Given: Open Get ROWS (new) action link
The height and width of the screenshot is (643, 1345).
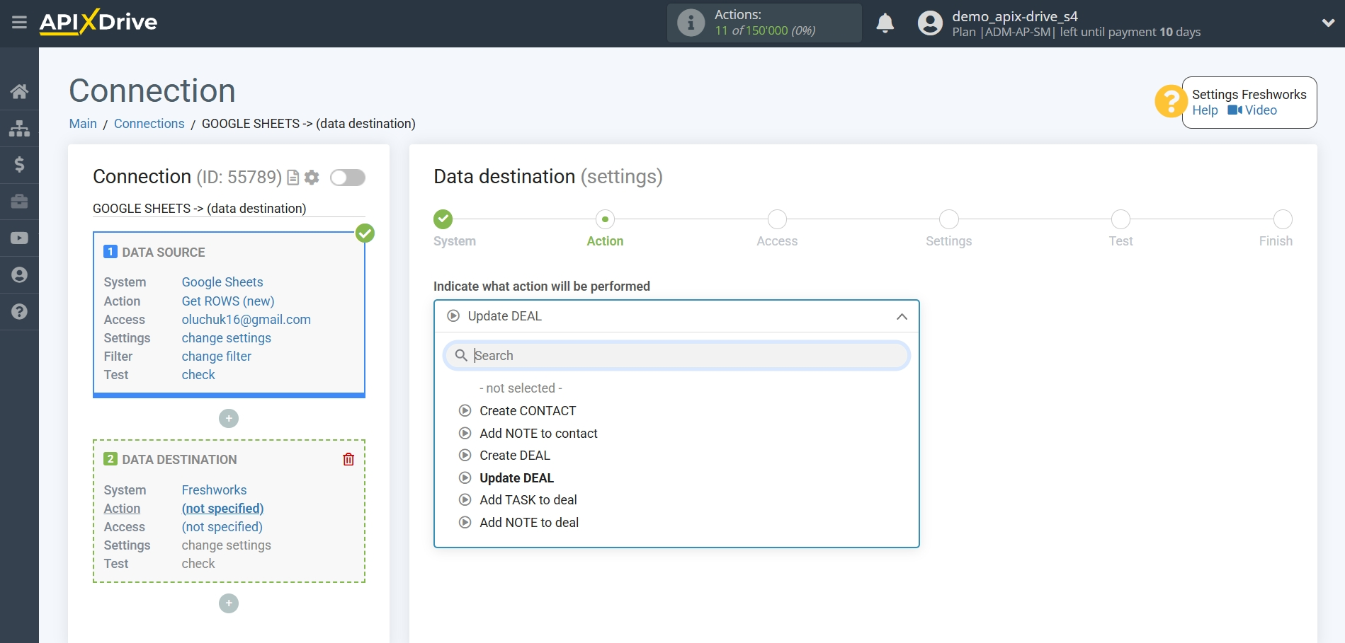Looking at the screenshot, I should [228, 301].
